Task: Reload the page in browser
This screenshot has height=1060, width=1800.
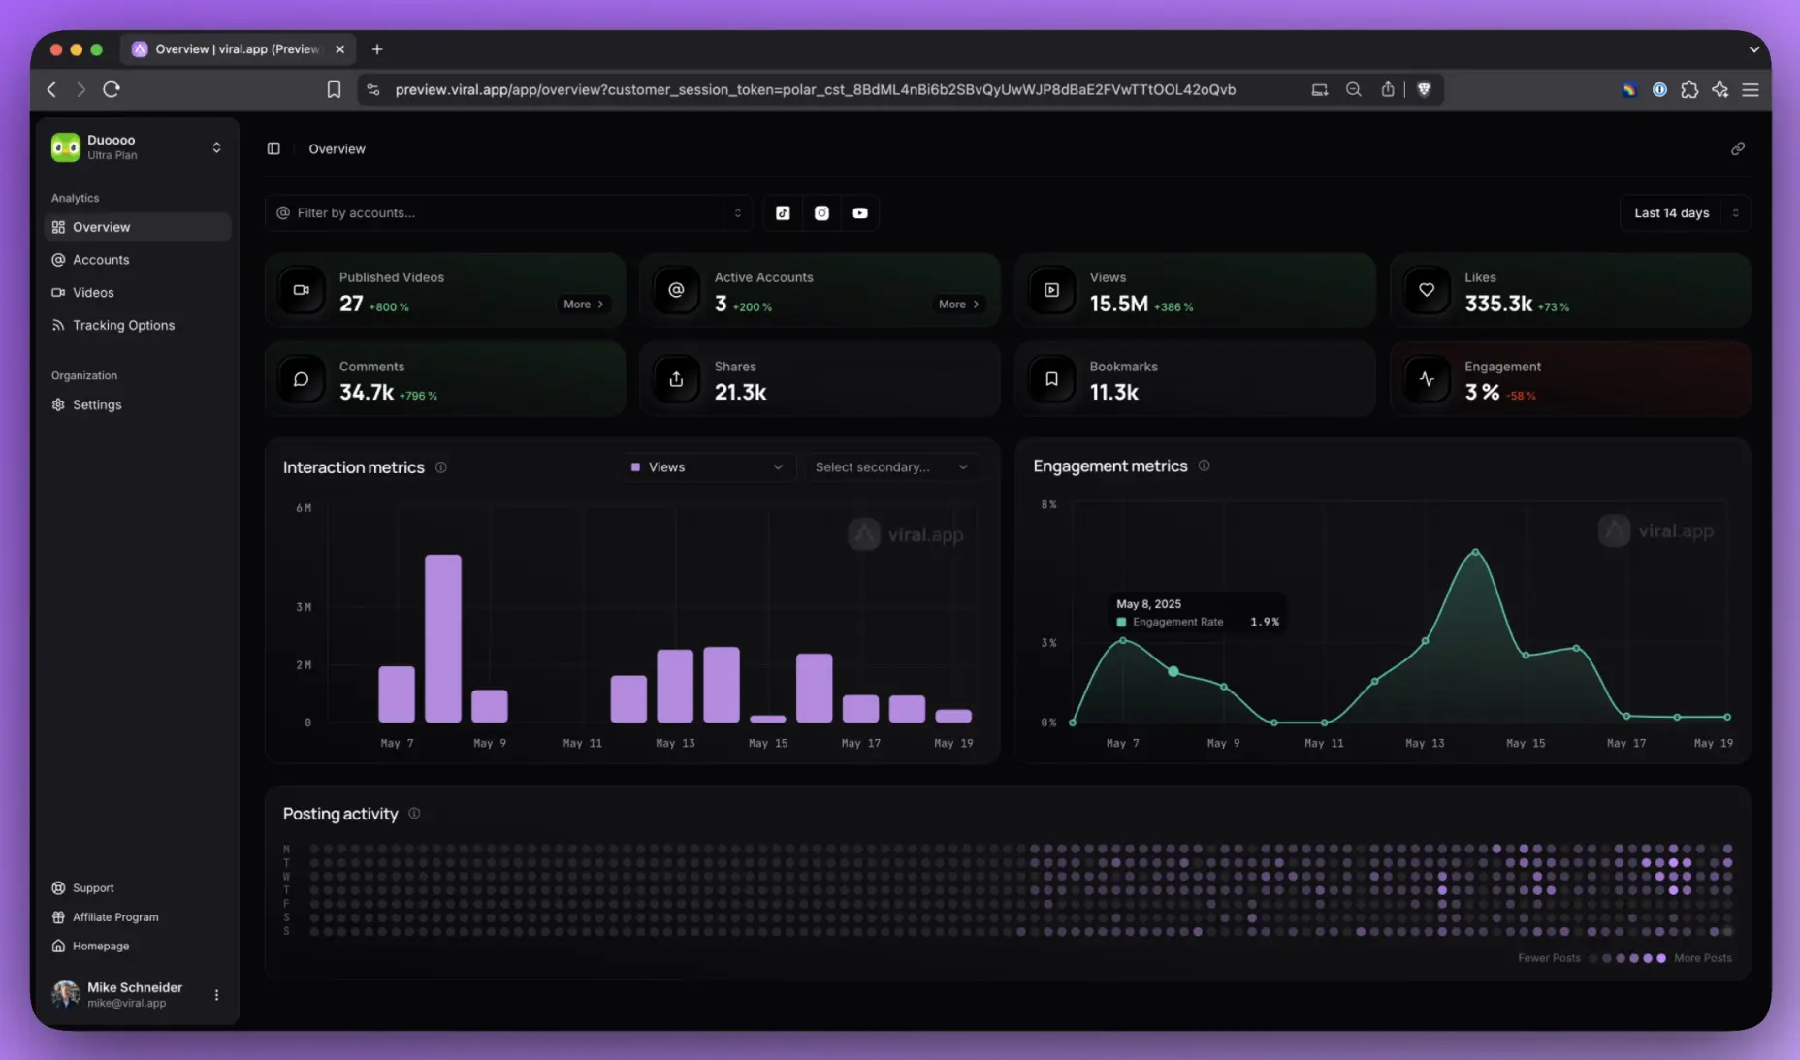Action: pyautogui.click(x=112, y=90)
